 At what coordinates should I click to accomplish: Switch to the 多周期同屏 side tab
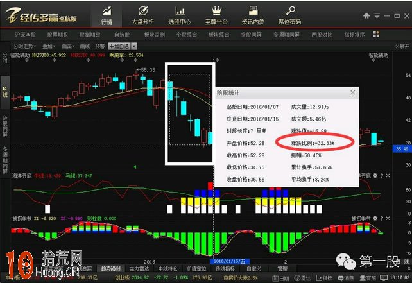(4, 161)
